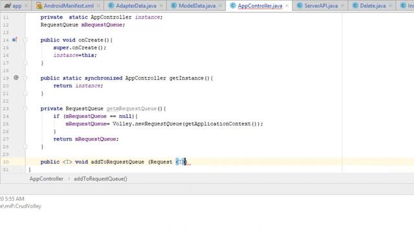Click Volley.newRequestQueue call text
414x233 pixels.
pyautogui.click(x=147, y=124)
